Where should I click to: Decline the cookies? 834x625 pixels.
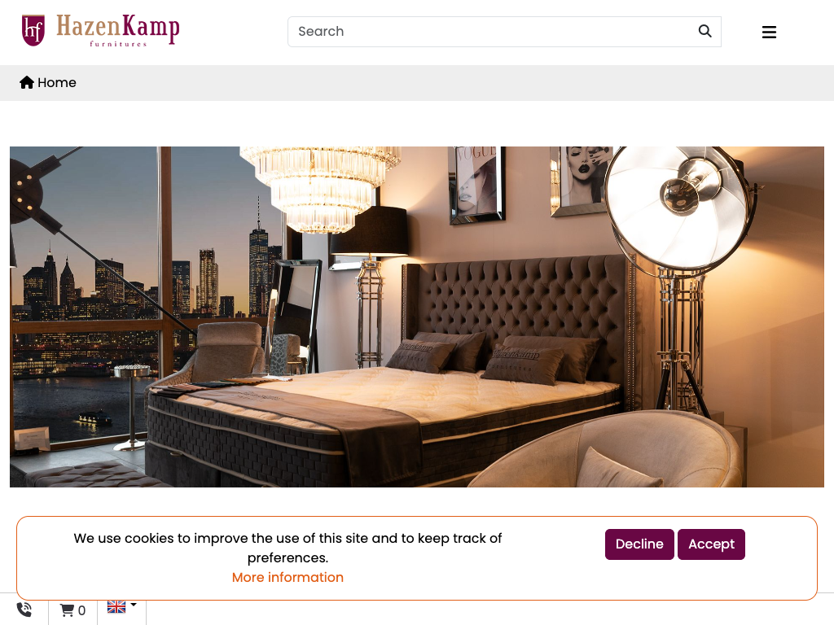(639, 544)
